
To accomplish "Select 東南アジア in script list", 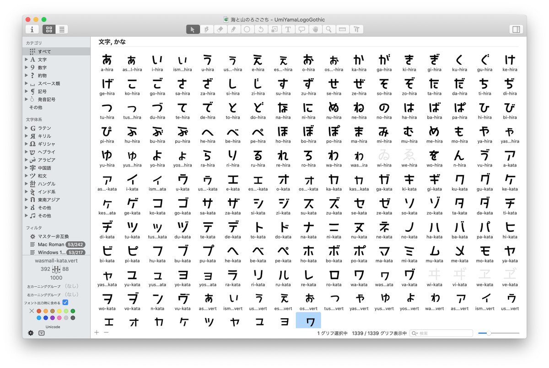I will [48, 200].
